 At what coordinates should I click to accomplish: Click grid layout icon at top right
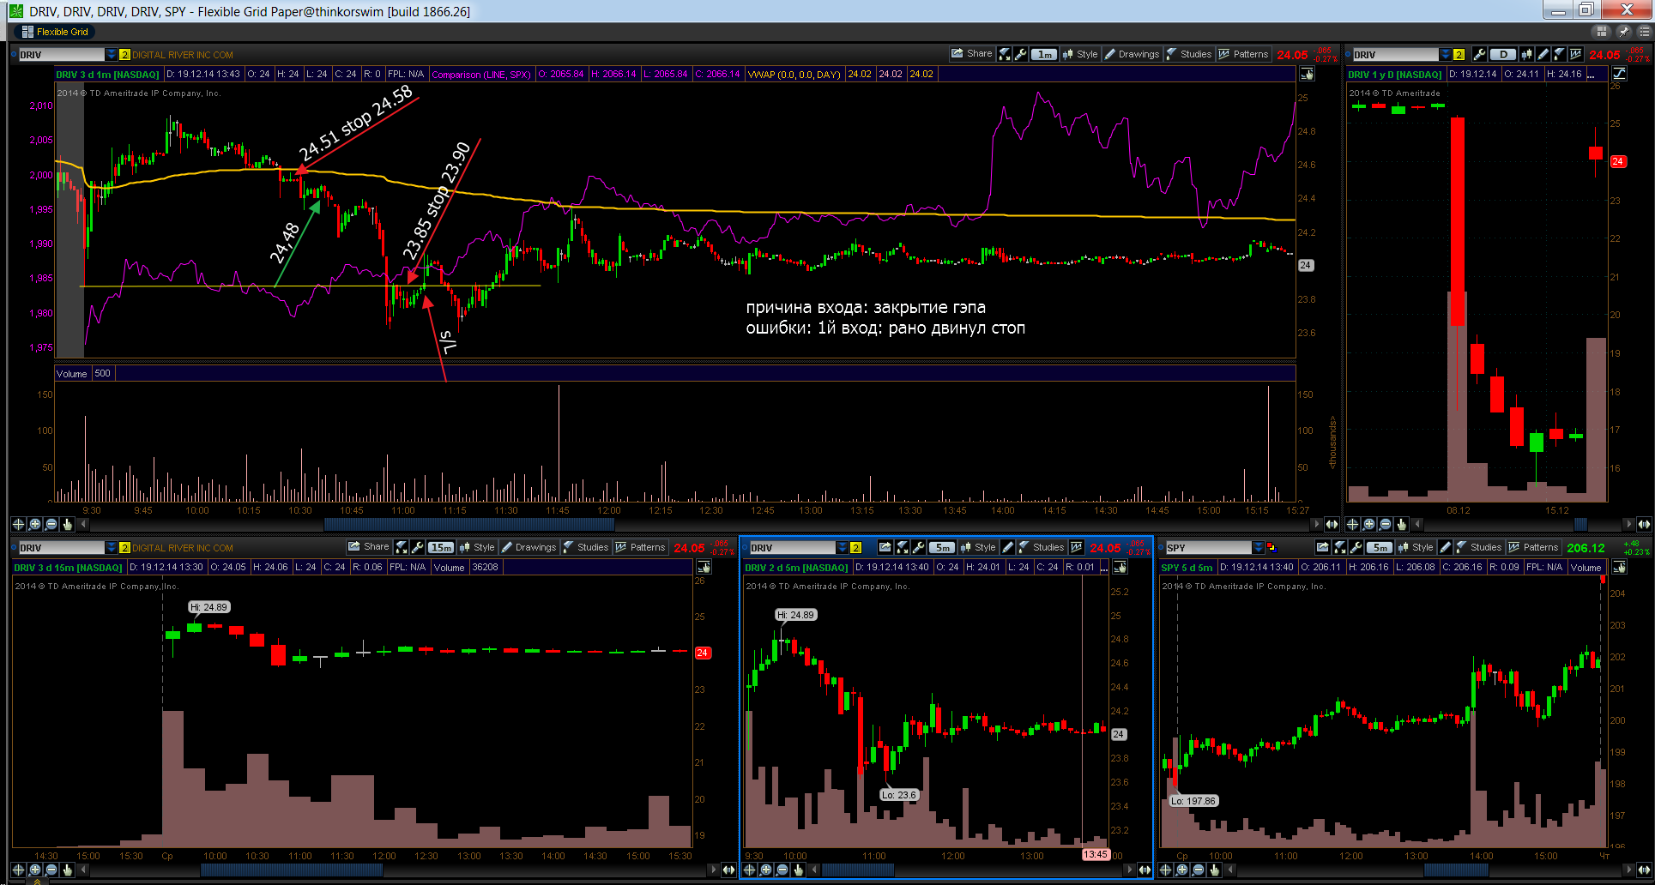point(1601,32)
